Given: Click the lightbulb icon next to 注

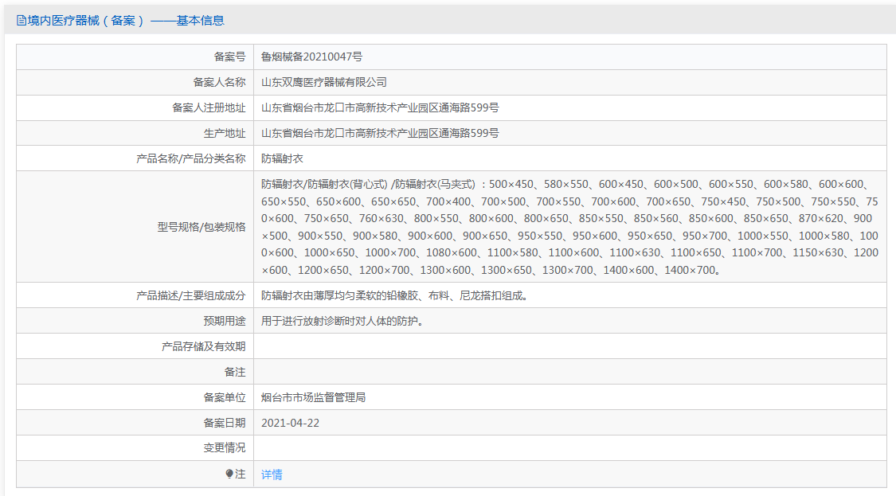Looking at the screenshot, I should (229, 474).
